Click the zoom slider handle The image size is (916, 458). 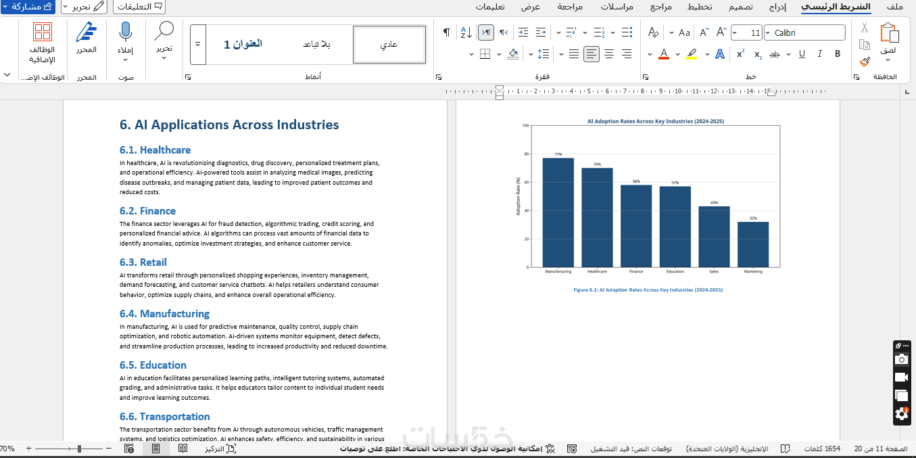tap(80, 449)
